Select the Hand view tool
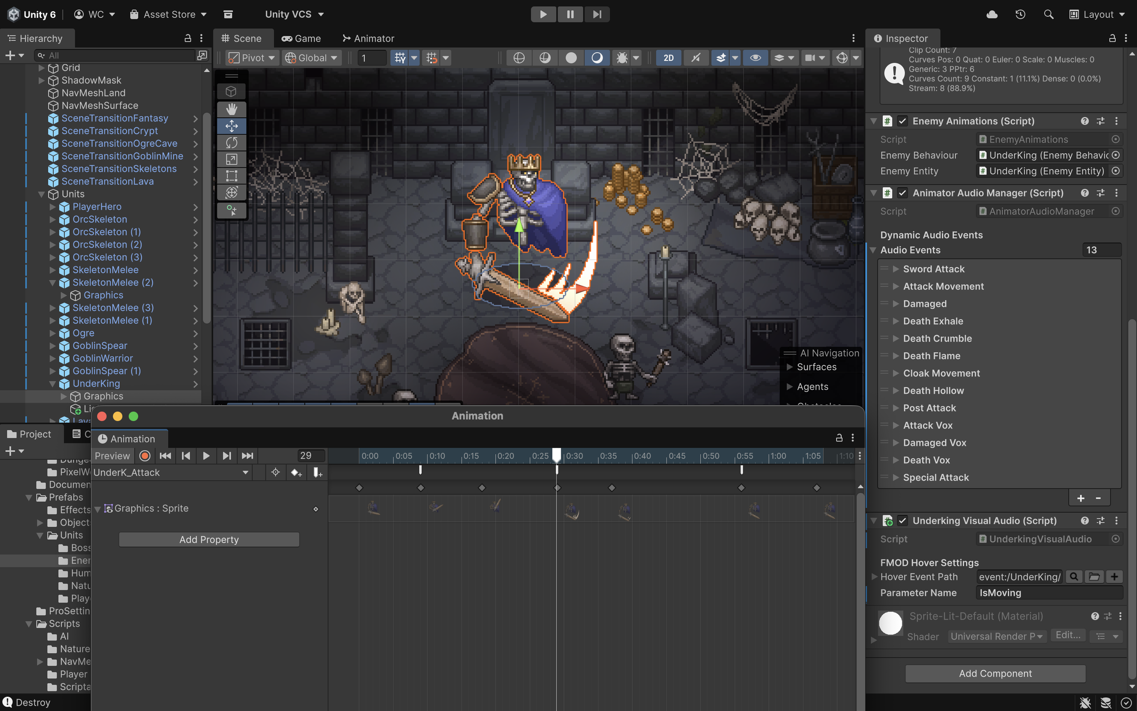 [231, 109]
